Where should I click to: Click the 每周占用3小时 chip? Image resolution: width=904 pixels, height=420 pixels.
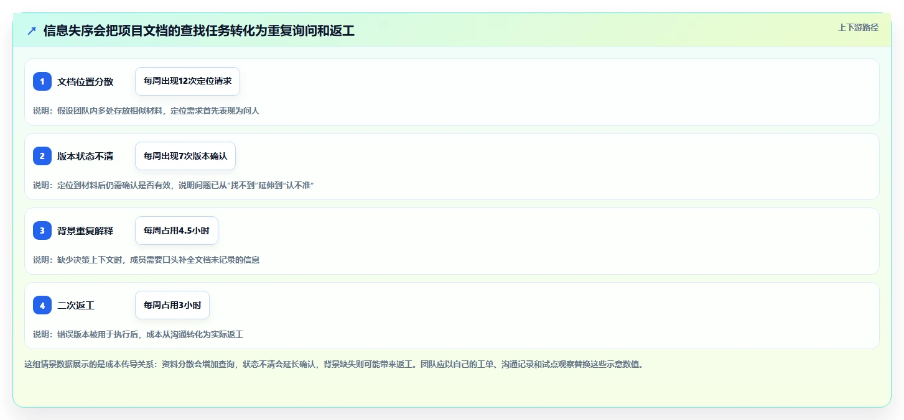click(x=172, y=305)
